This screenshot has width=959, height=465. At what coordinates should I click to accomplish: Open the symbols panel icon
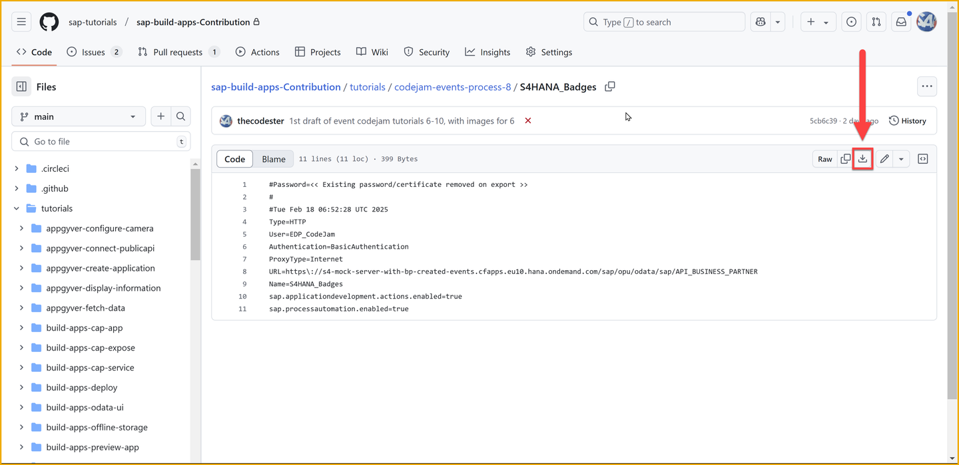(x=923, y=159)
